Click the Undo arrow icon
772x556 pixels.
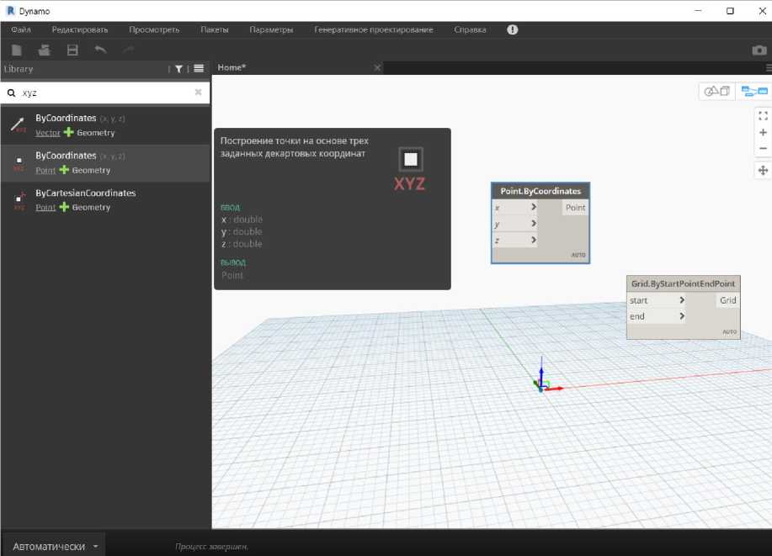click(100, 50)
